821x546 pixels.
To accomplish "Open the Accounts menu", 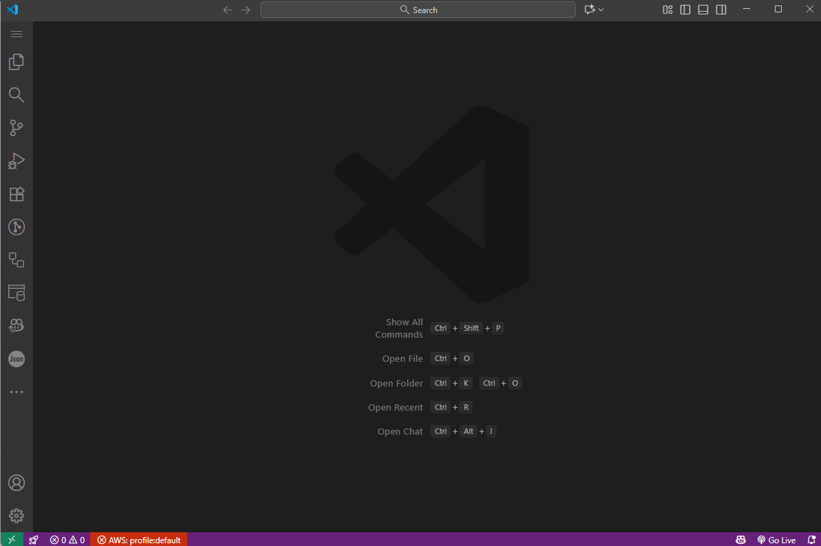I will (x=17, y=483).
